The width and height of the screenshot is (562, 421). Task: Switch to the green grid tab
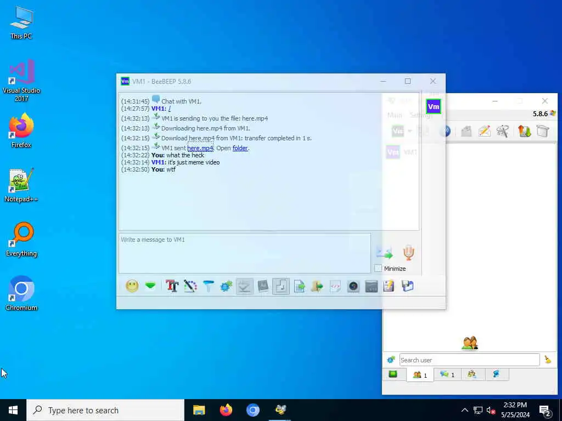(x=393, y=374)
